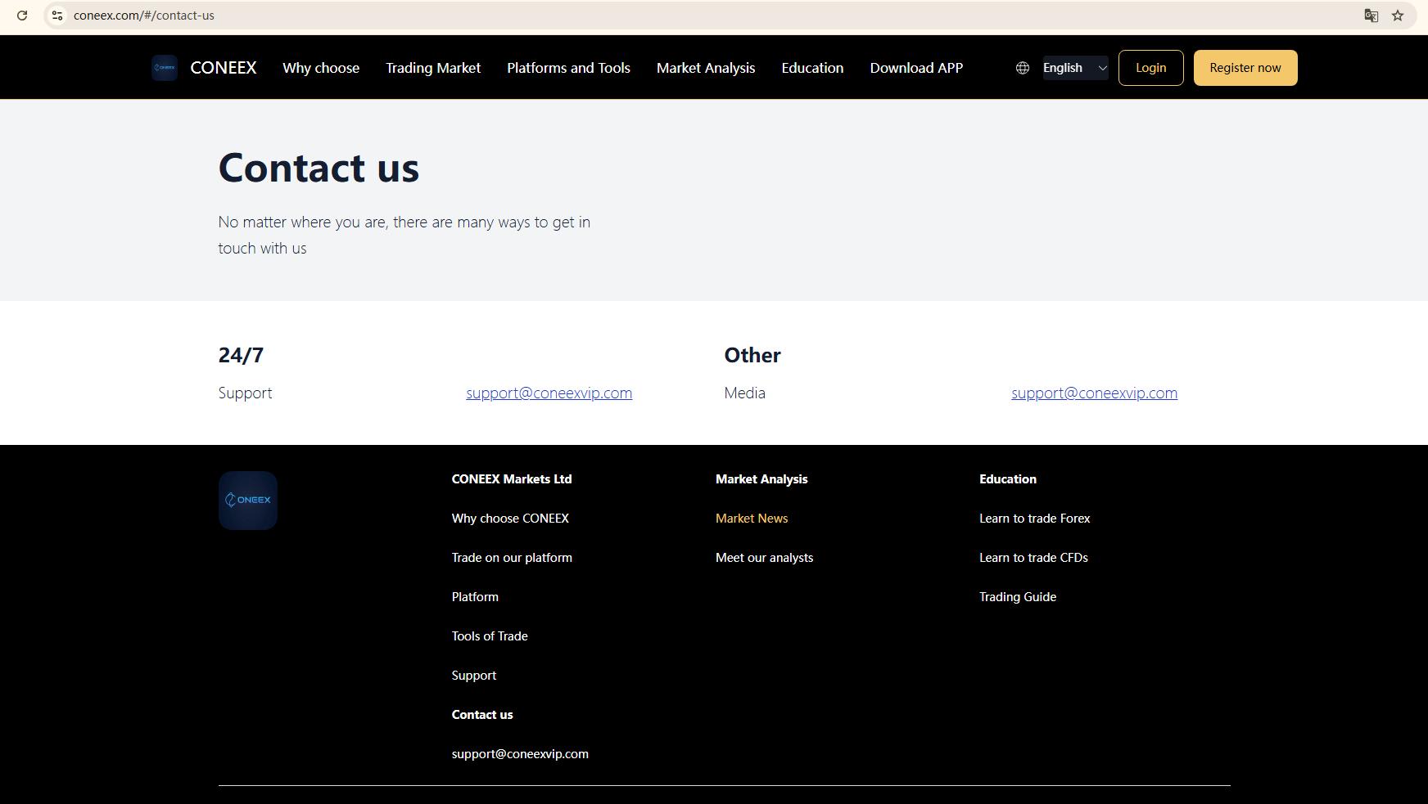Click the globe language icon
Viewport: 1428px width, 804px height.
(1023, 68)
